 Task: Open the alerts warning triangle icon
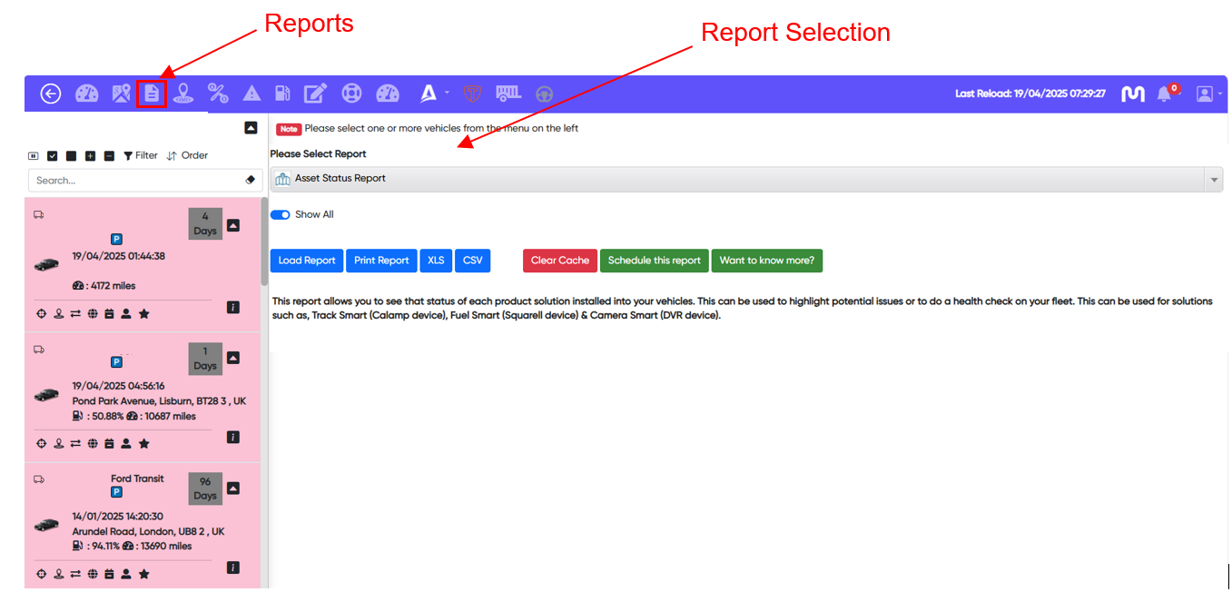[x=251, y=93]
